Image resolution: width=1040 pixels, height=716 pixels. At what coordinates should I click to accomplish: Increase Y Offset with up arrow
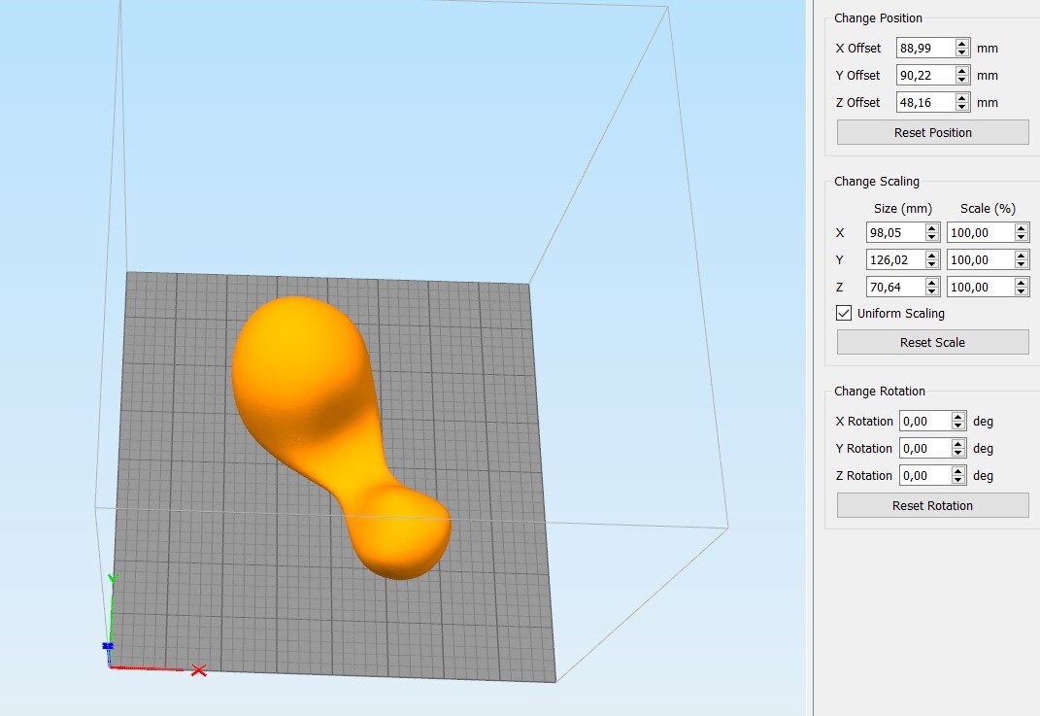tap(961, 70)
